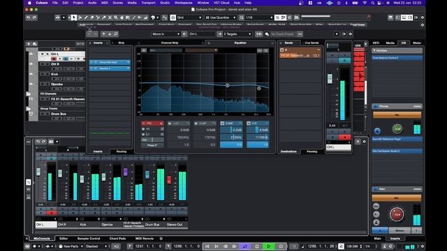Switch to the Meter tab in right zone
The image size is (447, 251).
pos(417,43)
